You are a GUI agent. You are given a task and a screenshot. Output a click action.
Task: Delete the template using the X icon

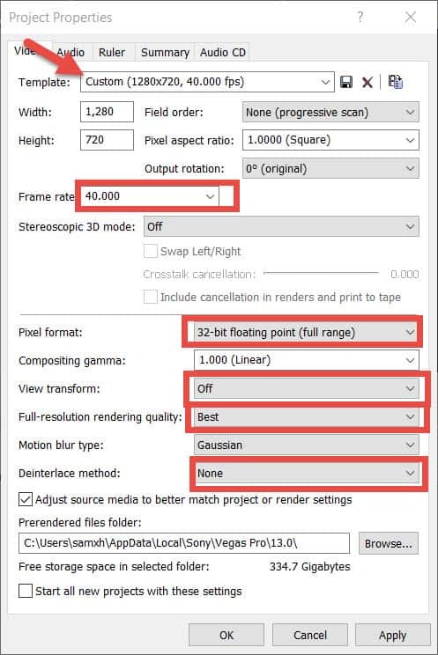(367, 82)
